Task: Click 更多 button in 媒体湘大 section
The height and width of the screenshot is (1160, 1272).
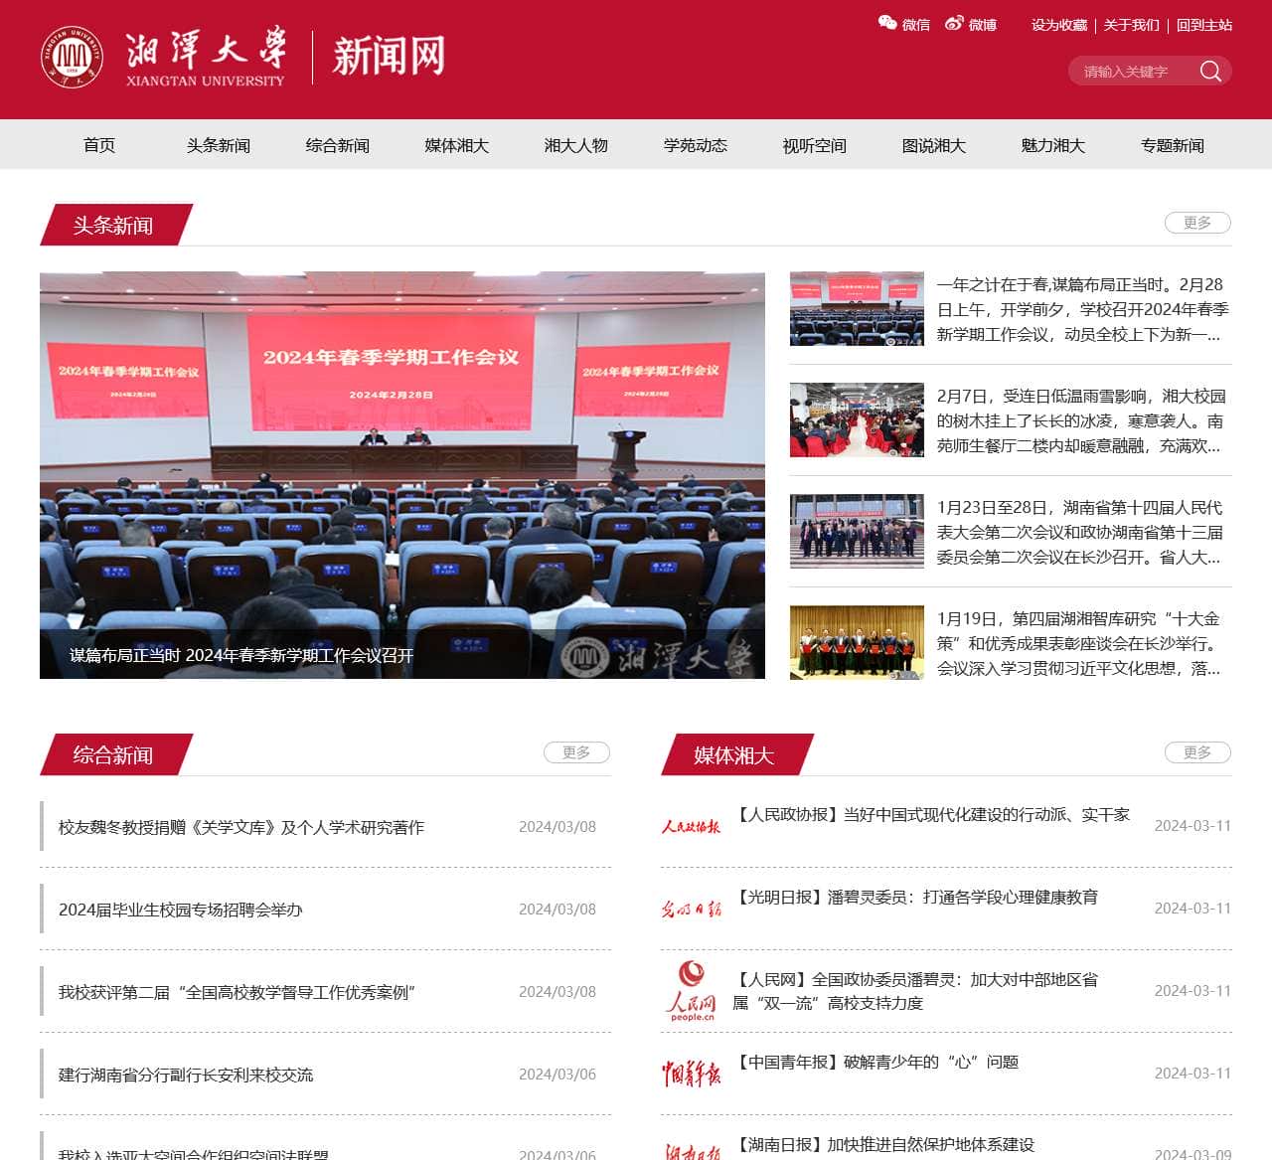Action: tap(1197, 752)
